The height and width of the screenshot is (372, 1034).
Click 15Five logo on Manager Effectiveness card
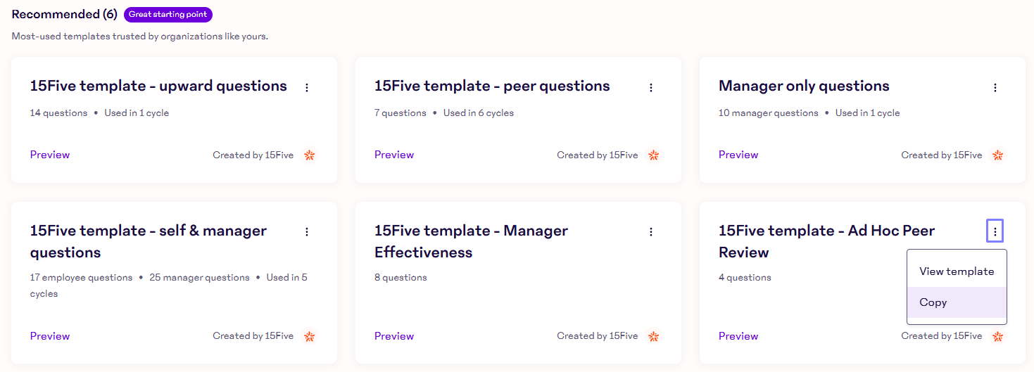[654, 336]
